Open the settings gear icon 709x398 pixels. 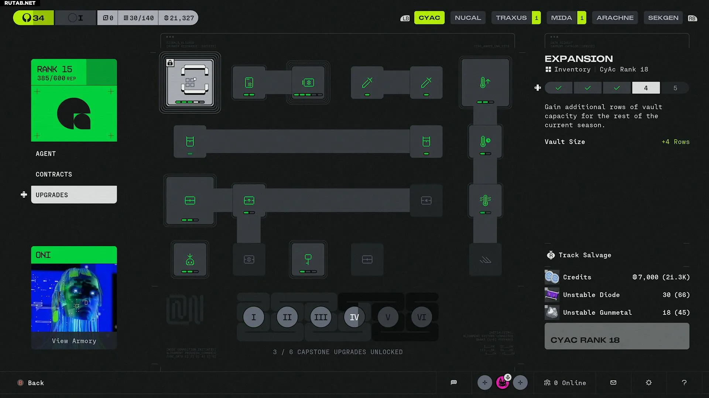pyautogui.click(x=649, y=383)
